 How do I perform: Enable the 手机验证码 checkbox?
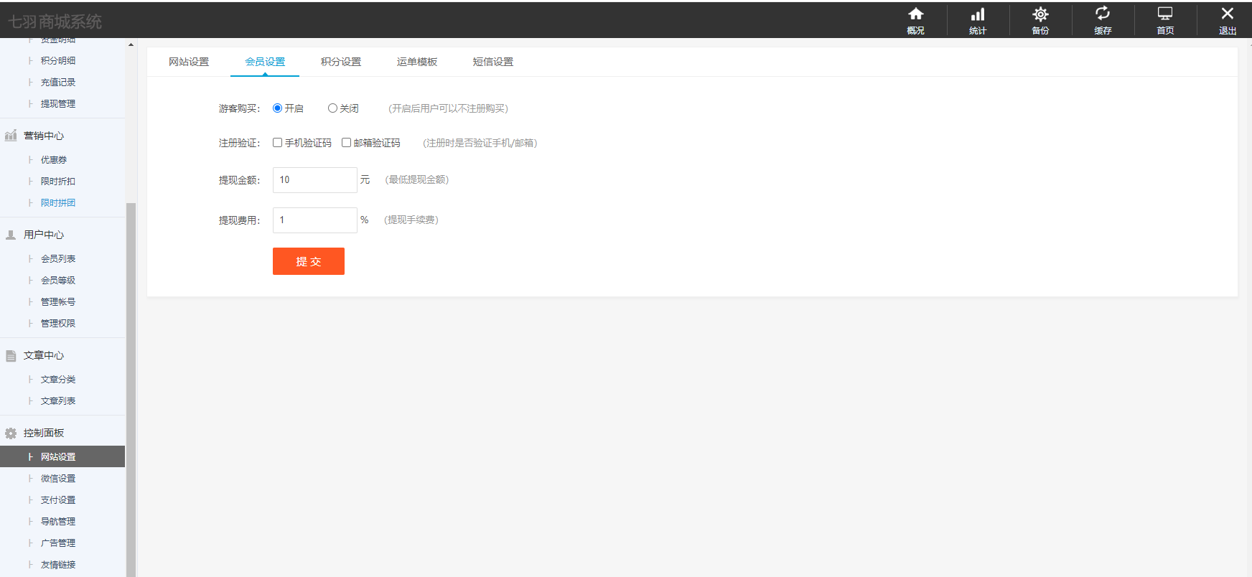click(277, 143)
